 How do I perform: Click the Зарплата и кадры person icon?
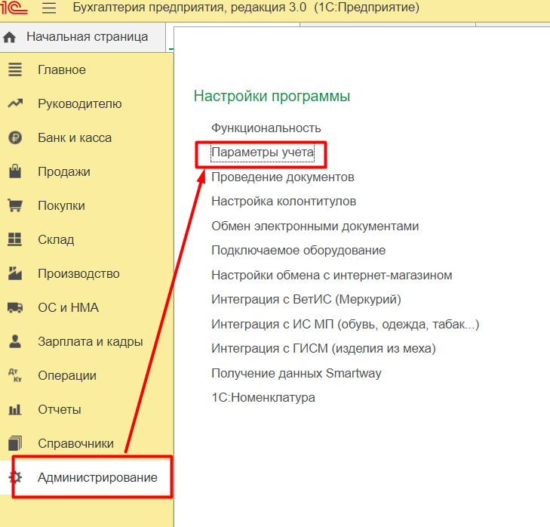pos(14,341)
